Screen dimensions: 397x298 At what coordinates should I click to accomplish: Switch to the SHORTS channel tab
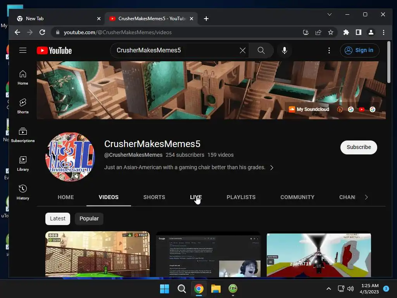pos(154,197)
